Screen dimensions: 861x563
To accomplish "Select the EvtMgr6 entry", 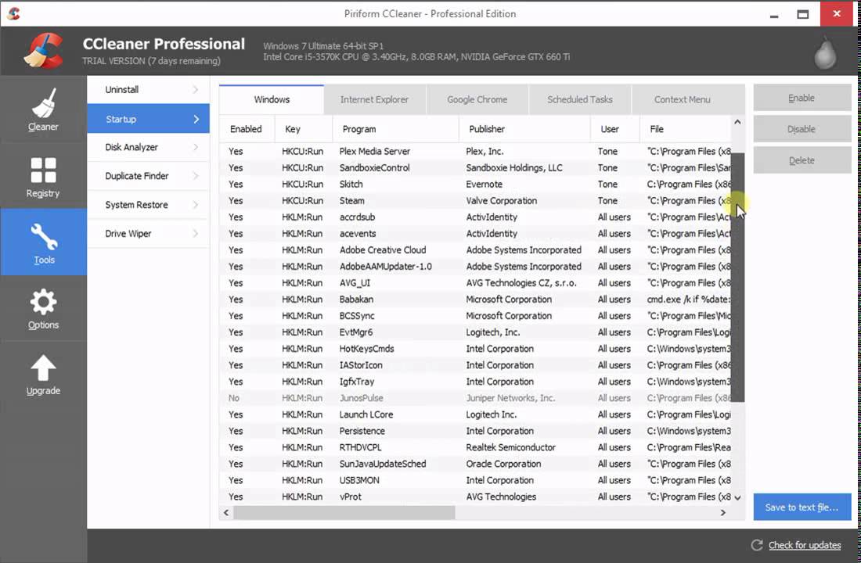I will click(476, 332).
